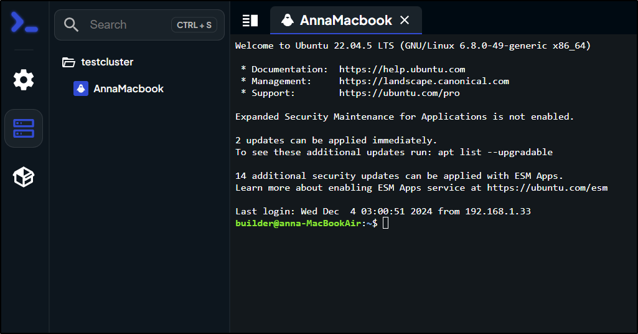Click the magnifier search icon
Screen dimensions: 638x334
(x=71, y=25)
